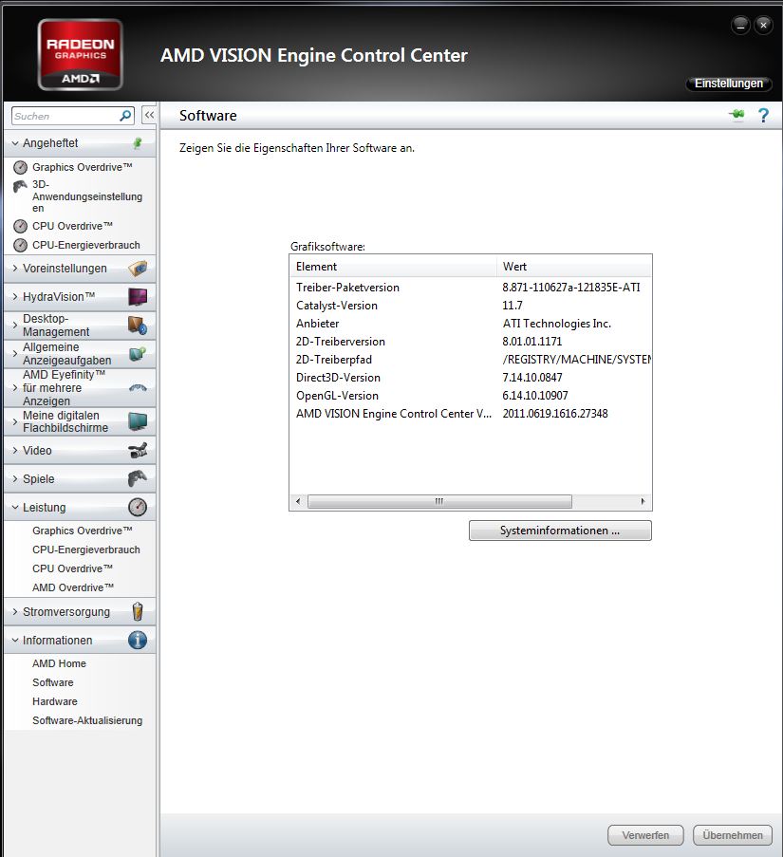Open Software-Aktualisierung page
Image resolution: width=783 pixels, height=857 pixels.
[x=87, y=720]
